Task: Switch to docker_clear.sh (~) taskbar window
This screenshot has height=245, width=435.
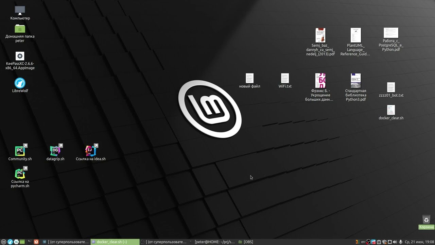Action: 115,242
